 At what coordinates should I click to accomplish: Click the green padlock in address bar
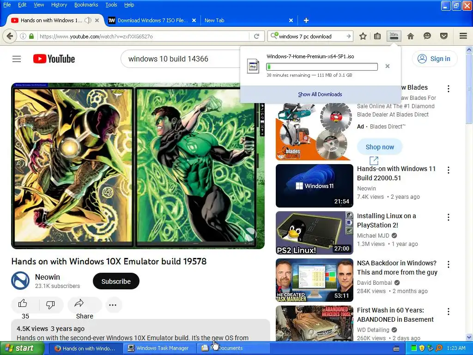[x=31, y=36]
